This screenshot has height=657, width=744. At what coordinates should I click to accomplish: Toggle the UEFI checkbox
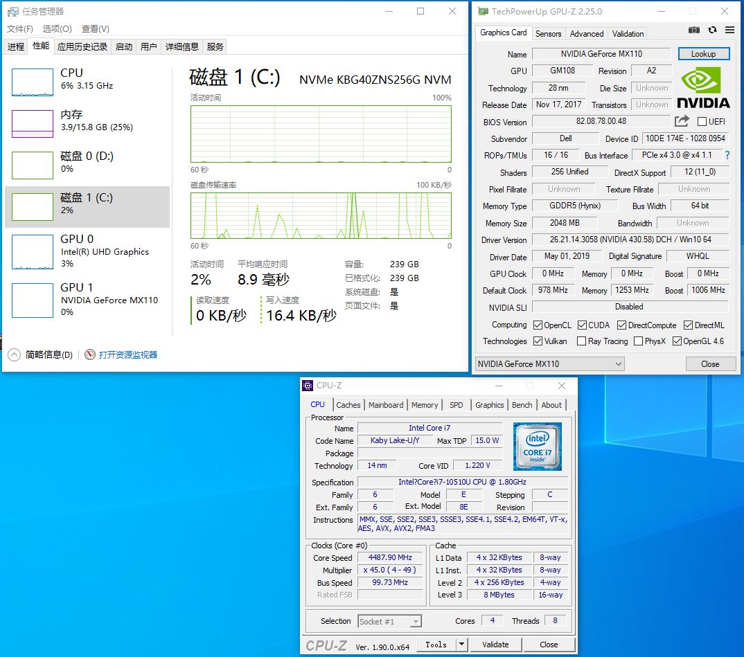(x=702, y=122)
